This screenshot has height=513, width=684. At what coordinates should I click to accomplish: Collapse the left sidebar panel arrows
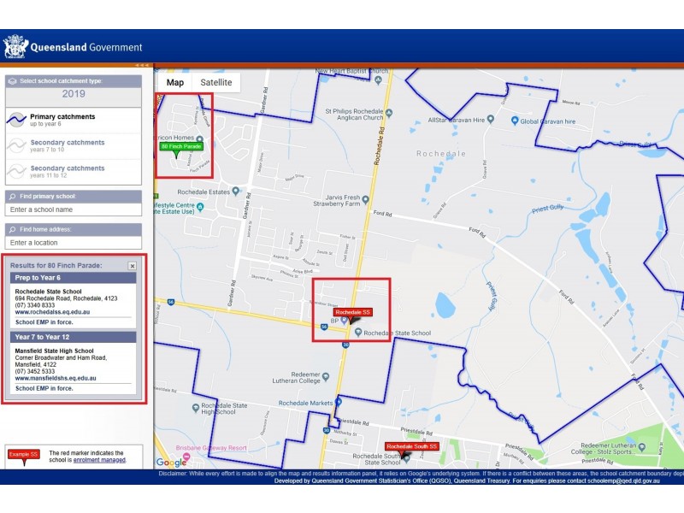pos(142,65)
